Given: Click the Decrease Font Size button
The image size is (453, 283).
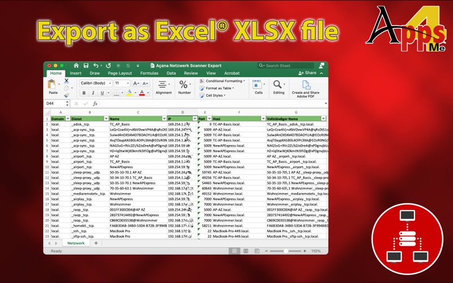Looking at the screenshot, I should 146,83.
